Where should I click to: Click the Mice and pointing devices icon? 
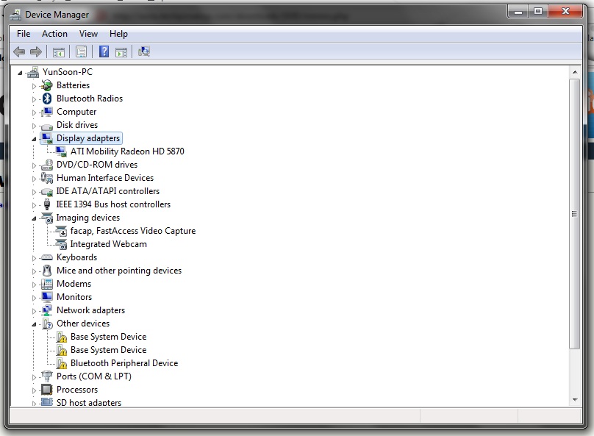(x=46, y=271)
